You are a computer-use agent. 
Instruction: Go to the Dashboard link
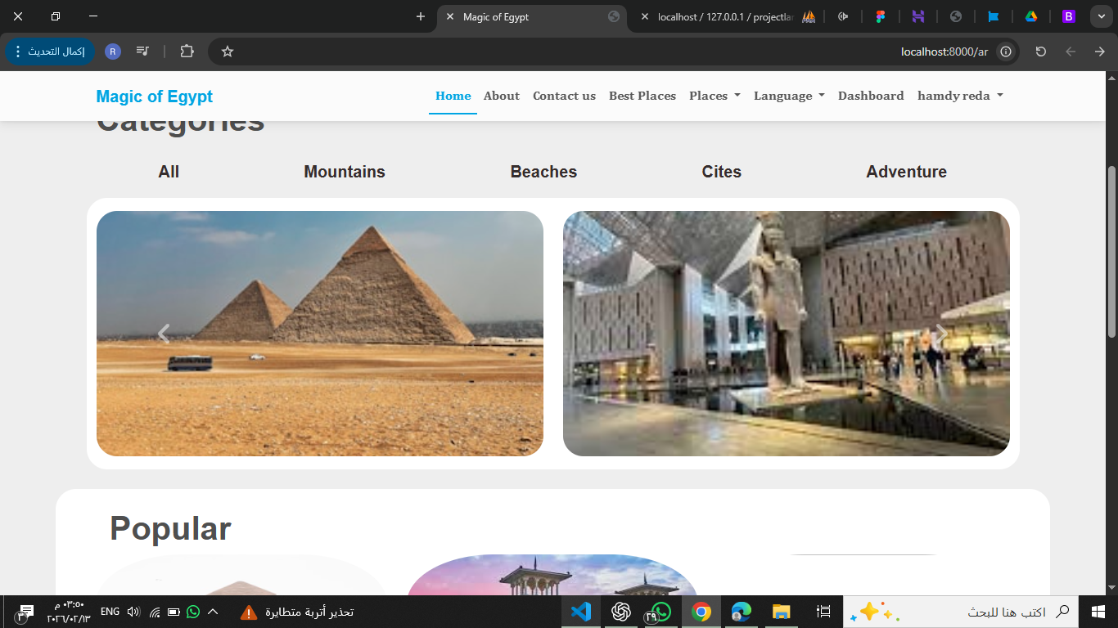click(x=871, y=96)
